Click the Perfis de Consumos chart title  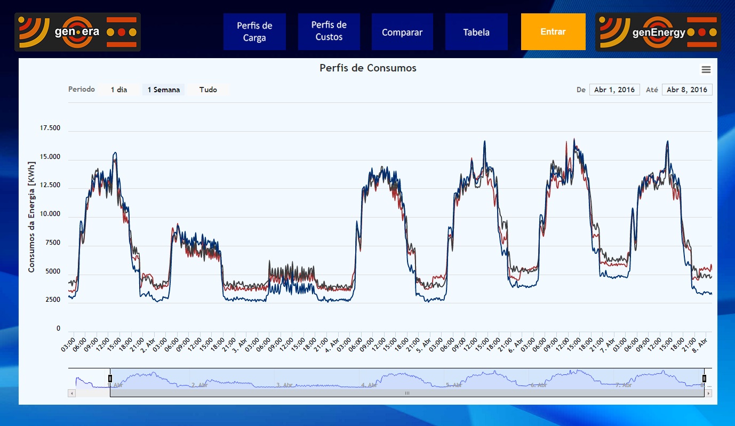[x=368, y=68]
